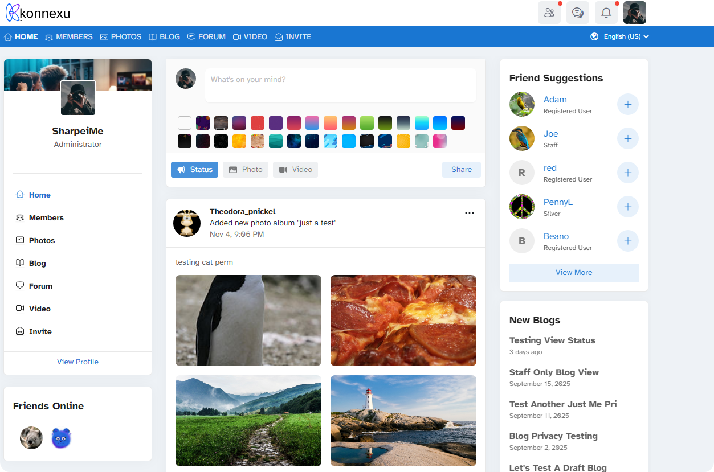Expand friend suggestions with View More
The height and width of the screenshot is (472, 714).
pos(573,272)
